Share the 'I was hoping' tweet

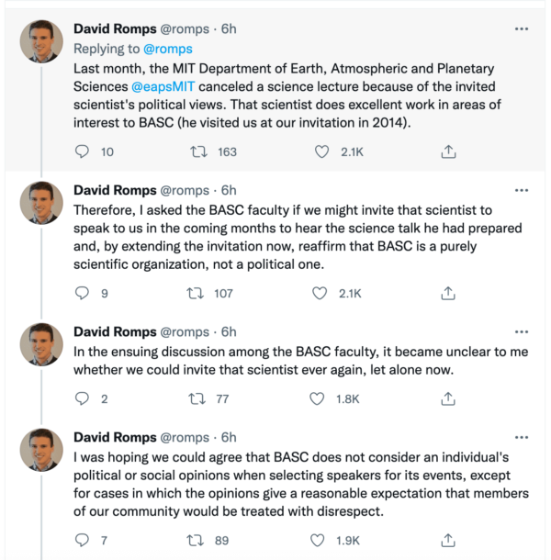point(448,541)
